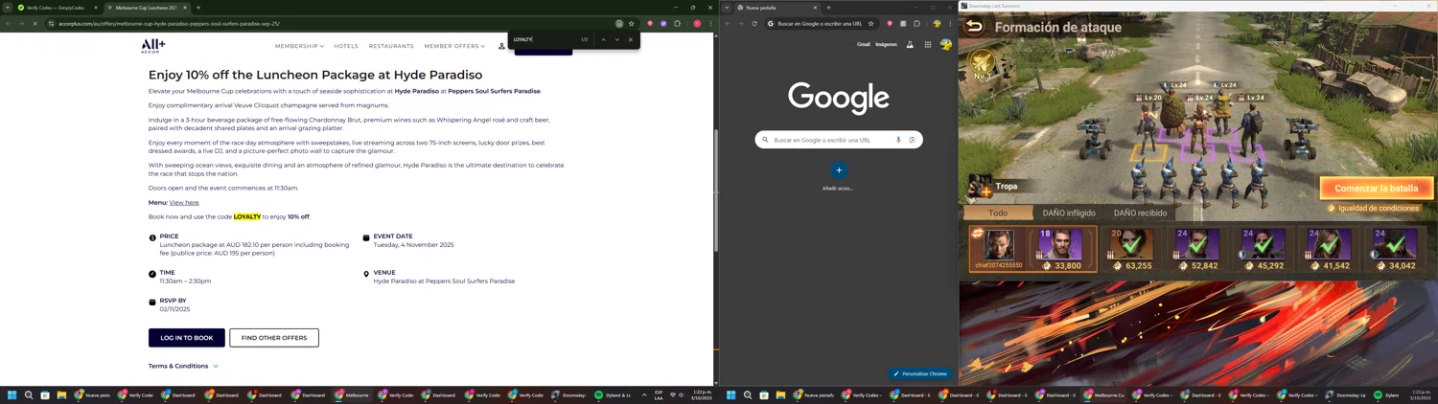Close the find bar
1438x404 pixels.
(630, 39)
